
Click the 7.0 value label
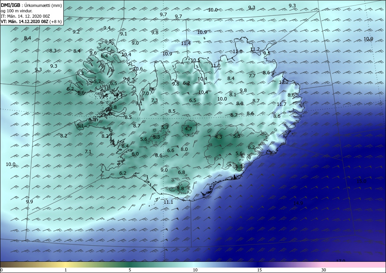click(146, 93)
